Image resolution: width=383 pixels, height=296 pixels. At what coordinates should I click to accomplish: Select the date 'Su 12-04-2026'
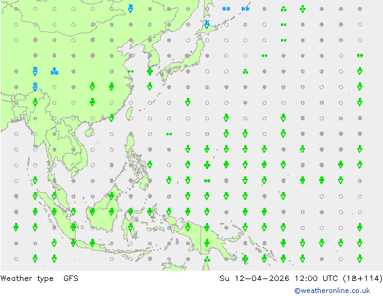click(x=254, y=278)
